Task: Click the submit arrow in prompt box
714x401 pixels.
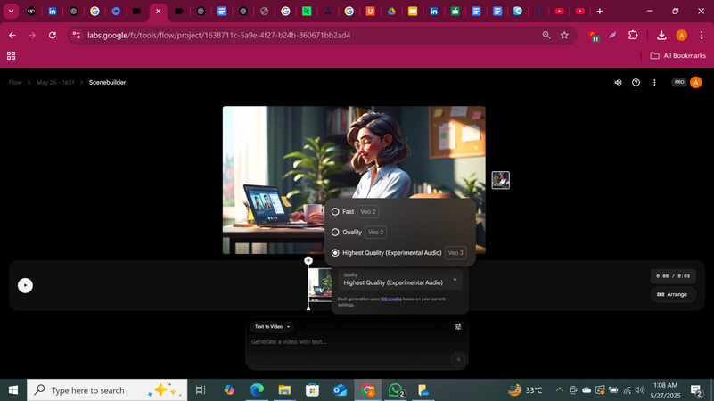Action: point(458,359)
